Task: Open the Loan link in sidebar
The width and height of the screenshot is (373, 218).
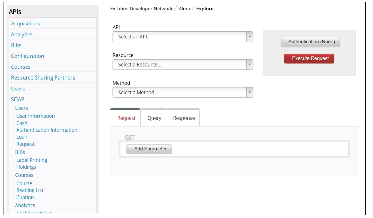Action: 22,137
